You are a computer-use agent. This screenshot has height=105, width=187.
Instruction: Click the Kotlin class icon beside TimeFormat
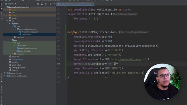pyautogui.click(x=20, y=34)
